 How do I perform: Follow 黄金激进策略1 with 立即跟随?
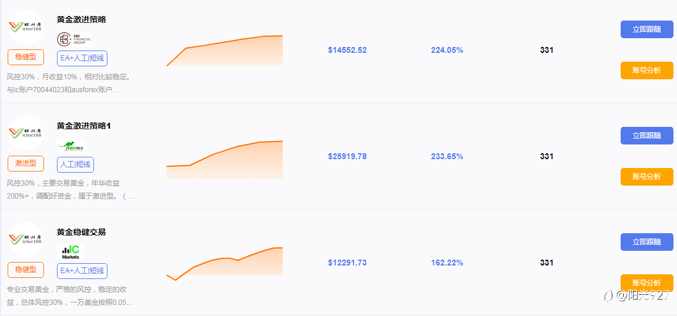click(x=647, y=136)
